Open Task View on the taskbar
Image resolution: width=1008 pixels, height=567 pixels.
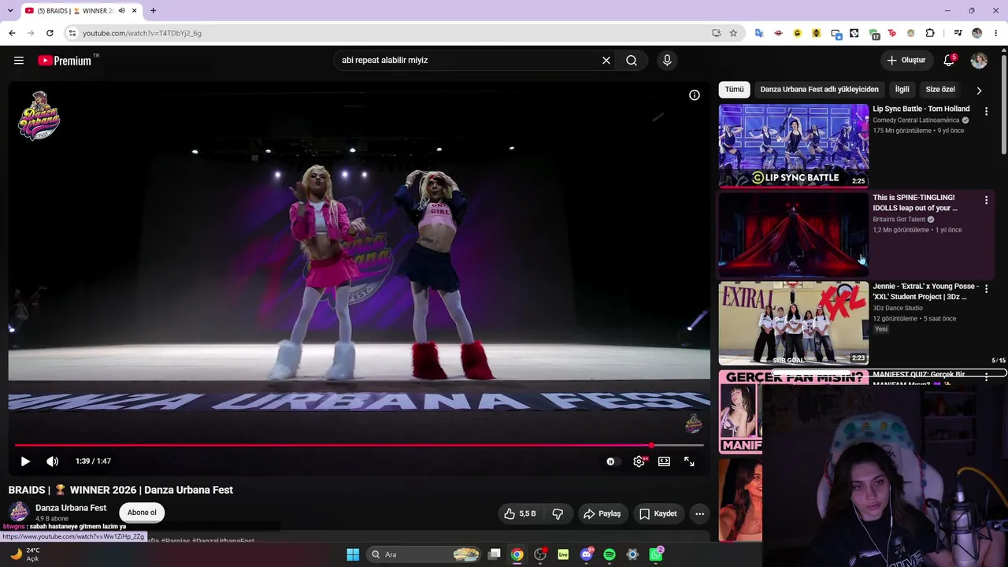[494, 554]
